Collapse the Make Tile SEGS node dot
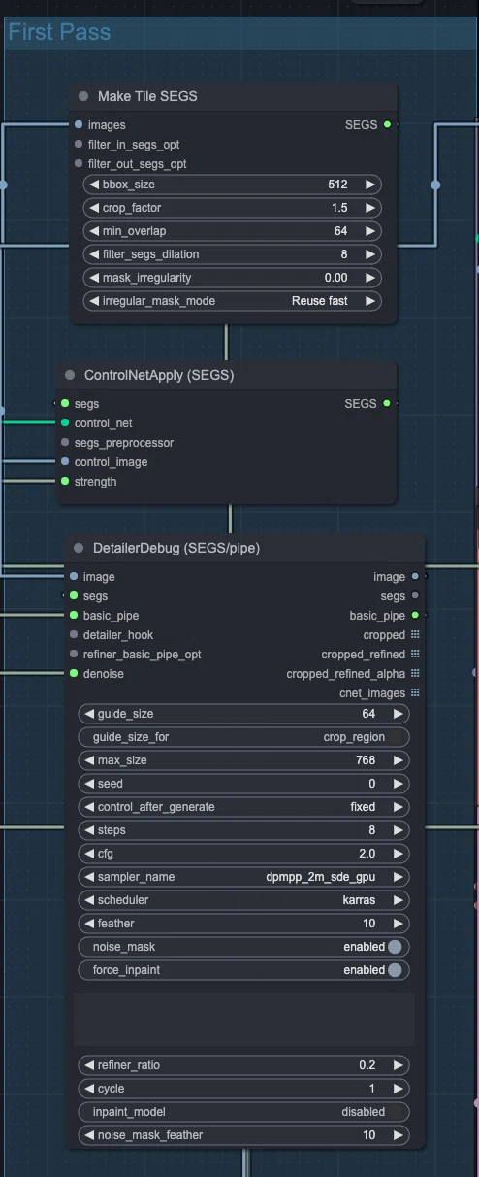The width and height of the screenshot is (479, 1177). point(83,97)
